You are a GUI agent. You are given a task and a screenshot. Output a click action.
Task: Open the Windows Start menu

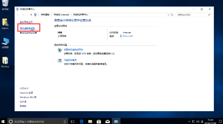point(3,122)
